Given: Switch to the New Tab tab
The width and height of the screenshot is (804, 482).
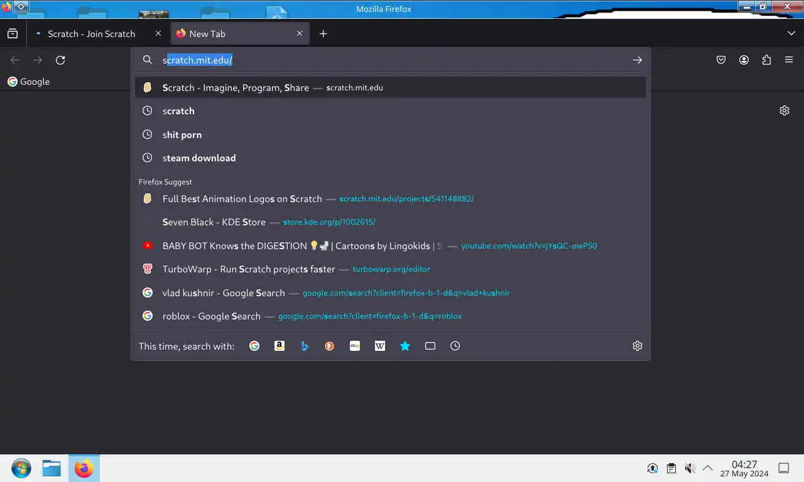Looking at the screenshot, I should pyautogui.click(x=240, y=34).
